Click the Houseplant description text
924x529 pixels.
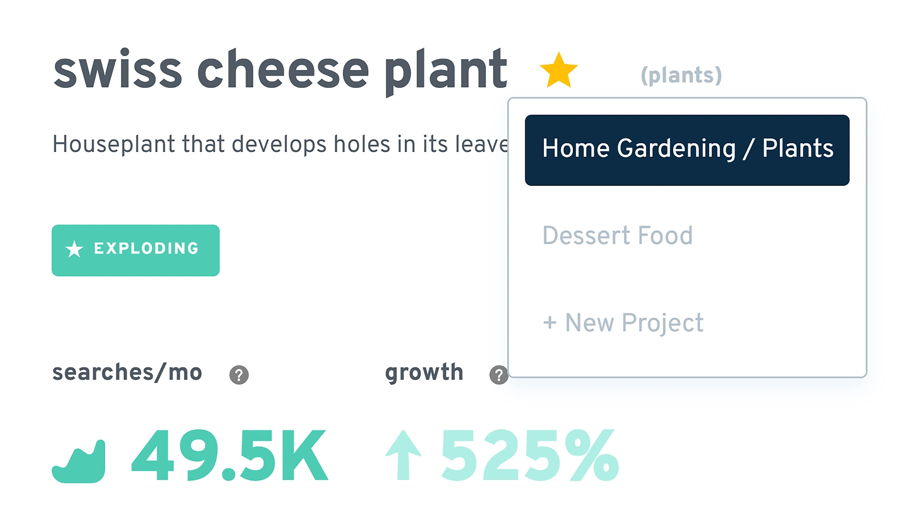(280, 144)
